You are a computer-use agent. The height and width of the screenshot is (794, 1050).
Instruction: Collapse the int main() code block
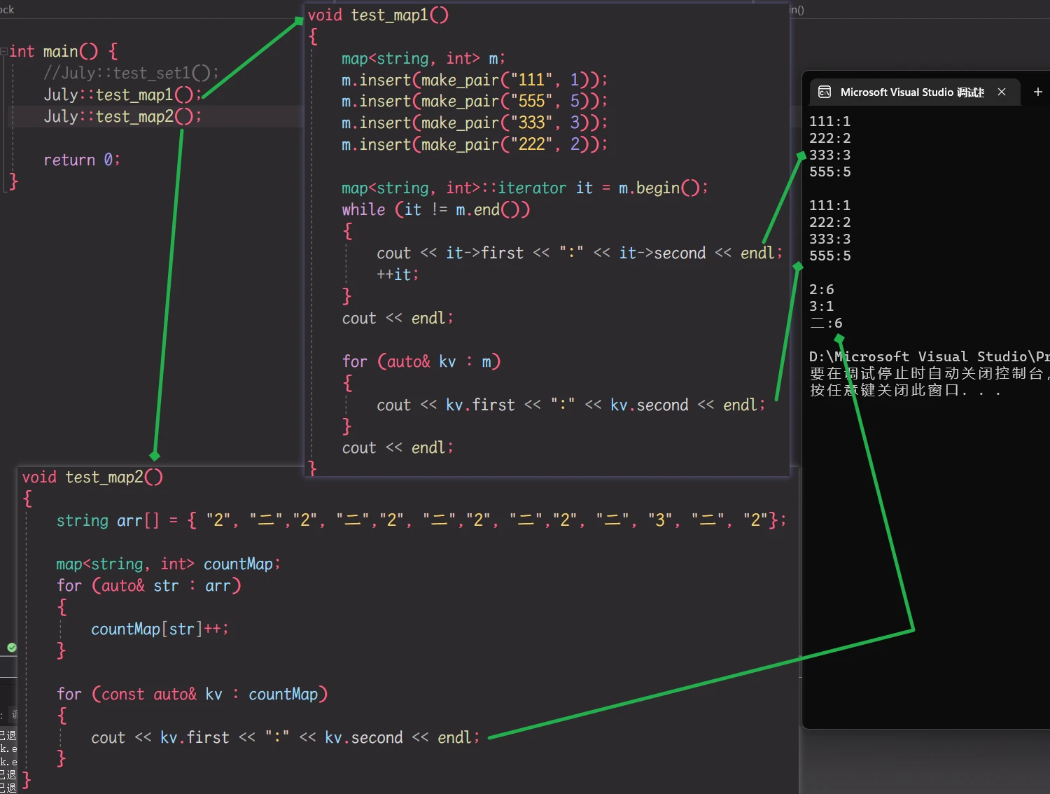coord(4,51)
